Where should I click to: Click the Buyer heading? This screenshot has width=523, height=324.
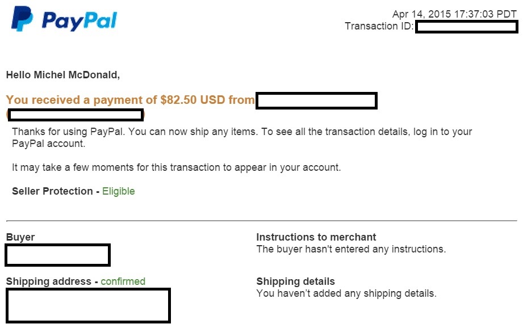(20, 237)
